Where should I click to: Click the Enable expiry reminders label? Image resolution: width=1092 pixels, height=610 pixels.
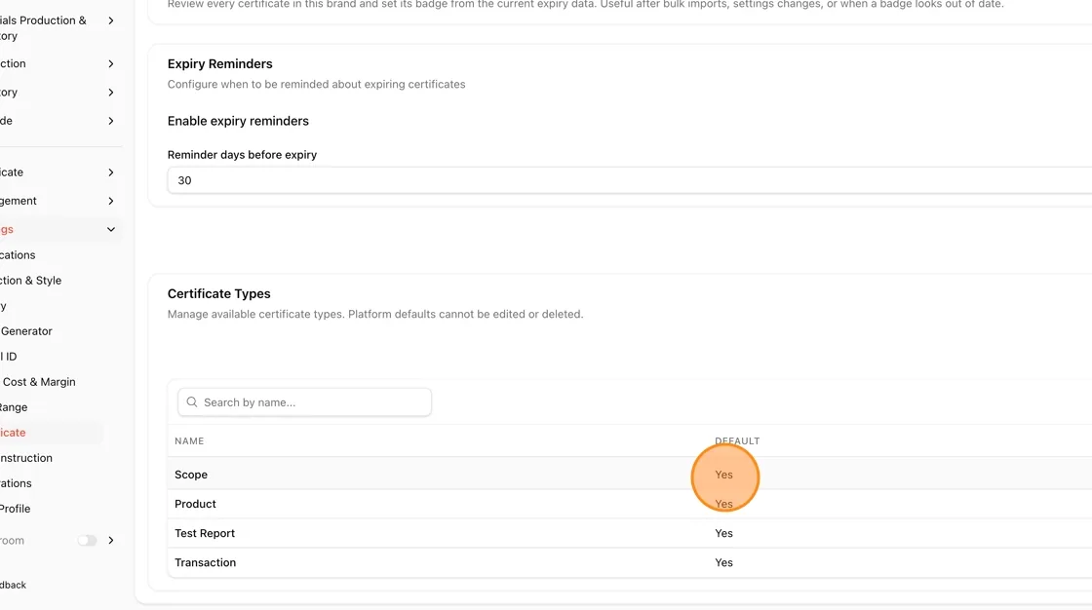238,121
